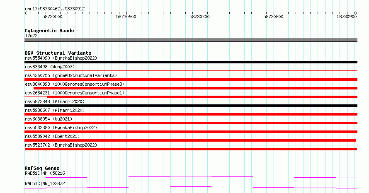This screenshot has width=369, height=193.
Task: Select variant label nsv5523702 (ByrskaBishop2022)
Action: point(61,145)
